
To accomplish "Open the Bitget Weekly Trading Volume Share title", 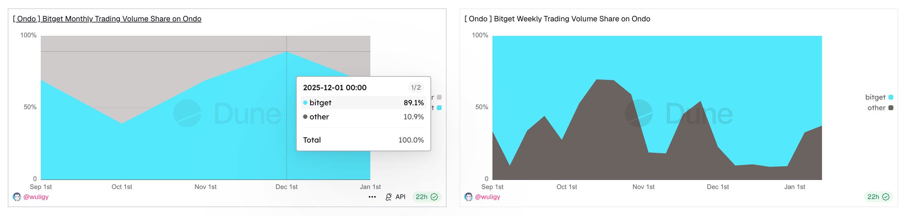I will [x=557, y=19].
